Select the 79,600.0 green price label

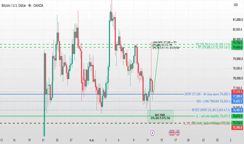click(237, 47)
